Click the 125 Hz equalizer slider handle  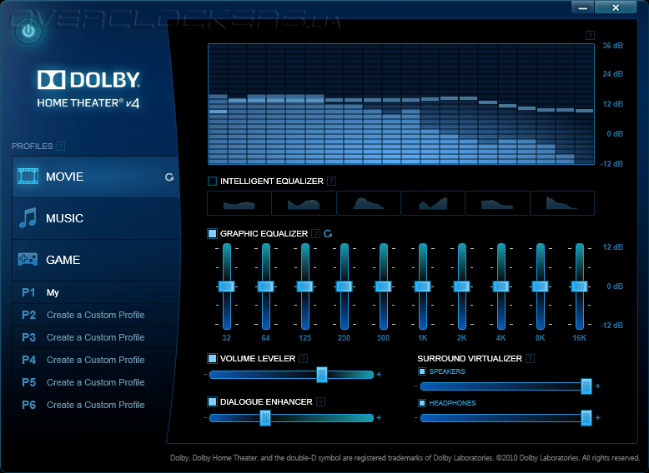point(305,286)
